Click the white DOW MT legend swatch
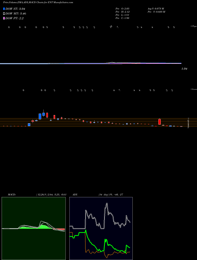The image size is (197, 260). 4,14
